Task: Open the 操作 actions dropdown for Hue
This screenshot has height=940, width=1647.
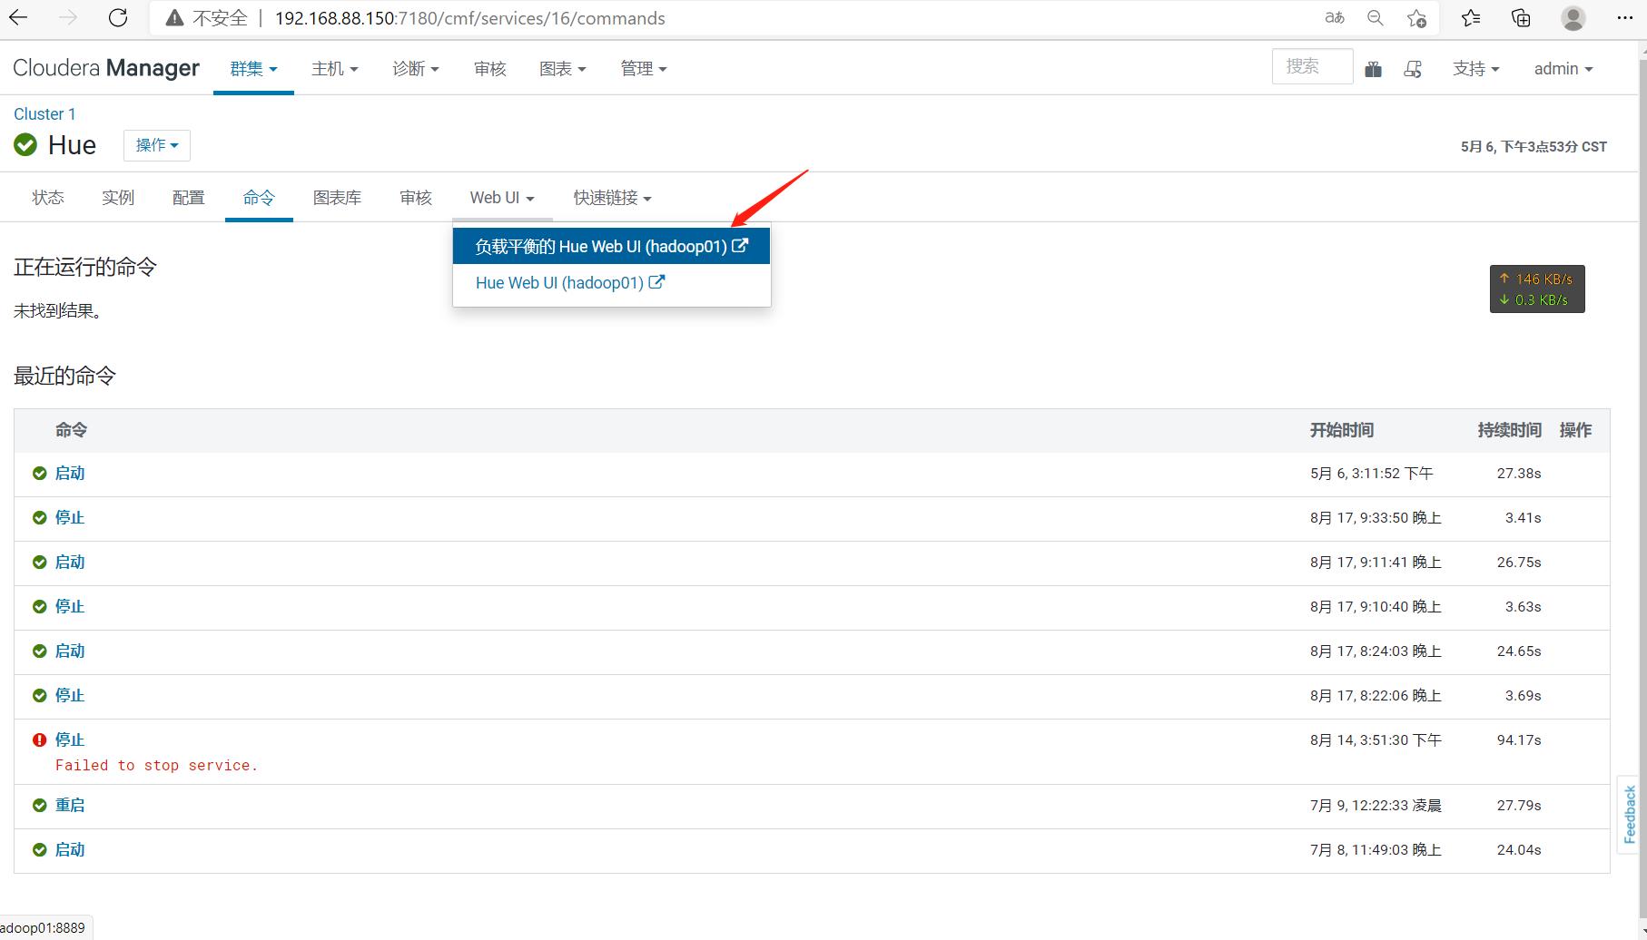Action: coord(157,145)
